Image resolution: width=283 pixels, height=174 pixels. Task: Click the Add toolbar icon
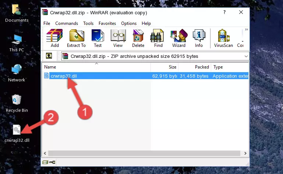point(54,38)
